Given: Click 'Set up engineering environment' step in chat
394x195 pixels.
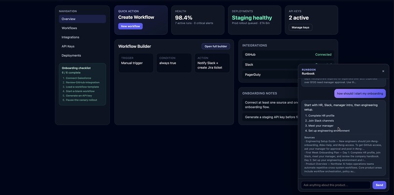Looking at the screenshot, I should 329,130.
